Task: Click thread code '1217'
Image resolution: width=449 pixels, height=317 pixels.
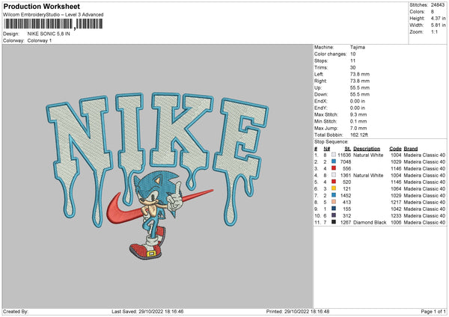Action: point(396,203)
